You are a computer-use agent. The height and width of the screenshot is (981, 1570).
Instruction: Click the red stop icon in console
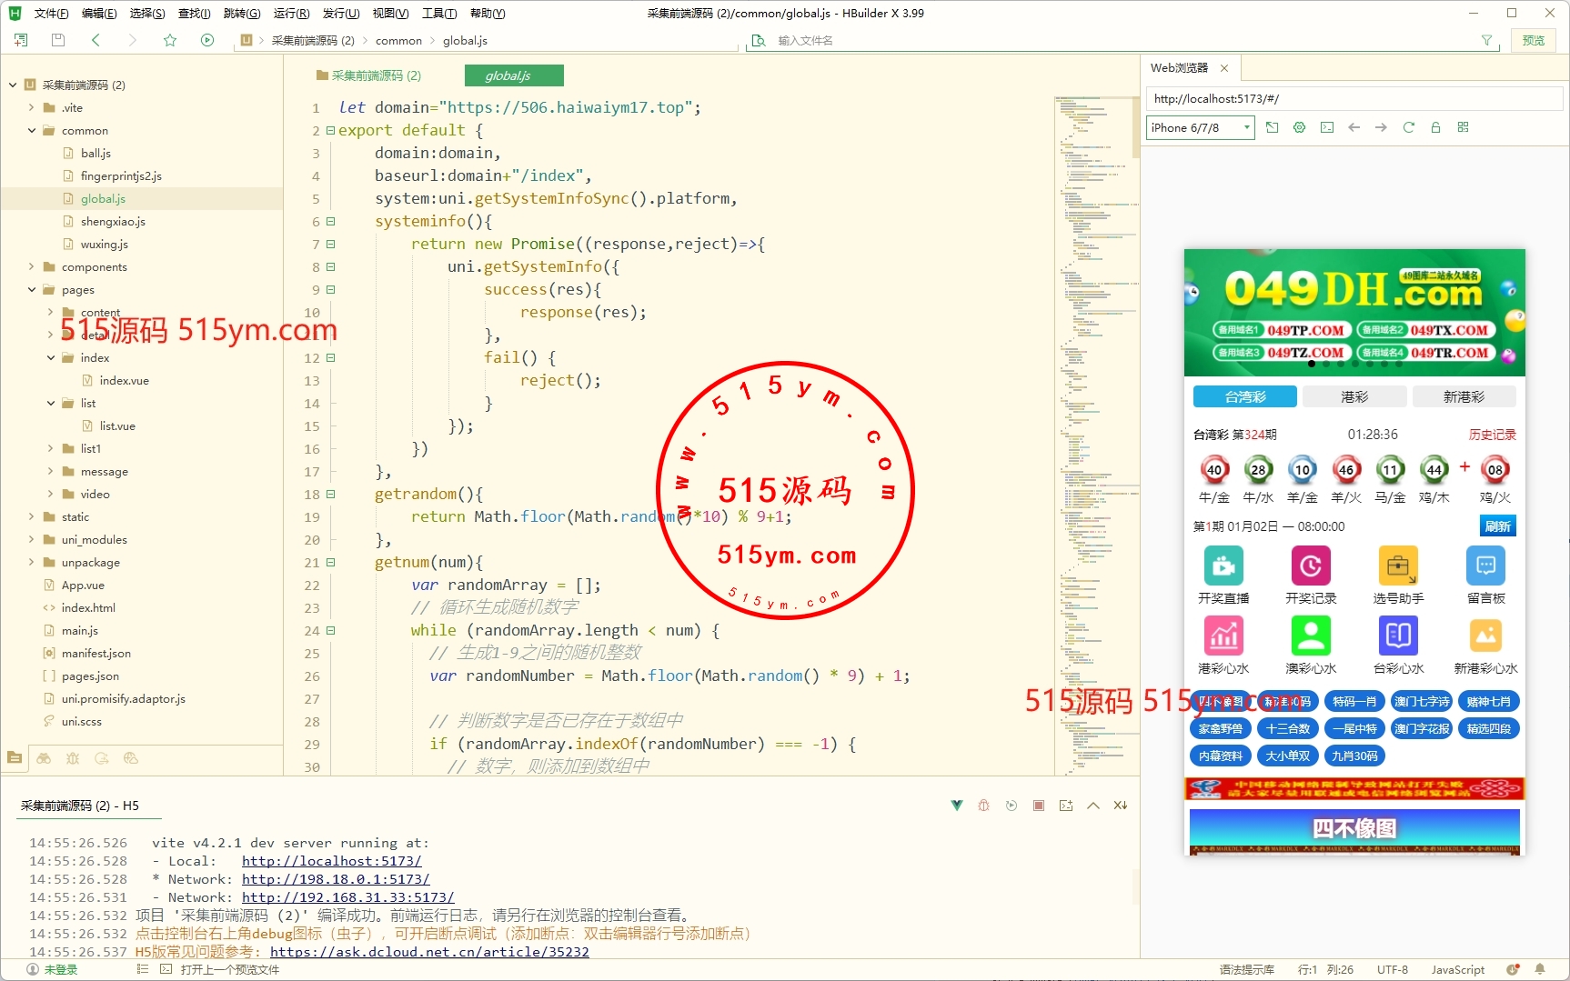click(x=1038, y=806)
